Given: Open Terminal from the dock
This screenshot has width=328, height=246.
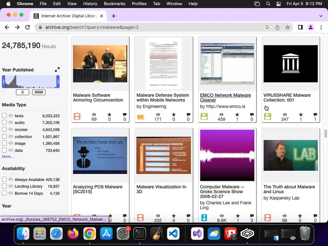Looking at the screenshot, I should [x=140, y=234].
